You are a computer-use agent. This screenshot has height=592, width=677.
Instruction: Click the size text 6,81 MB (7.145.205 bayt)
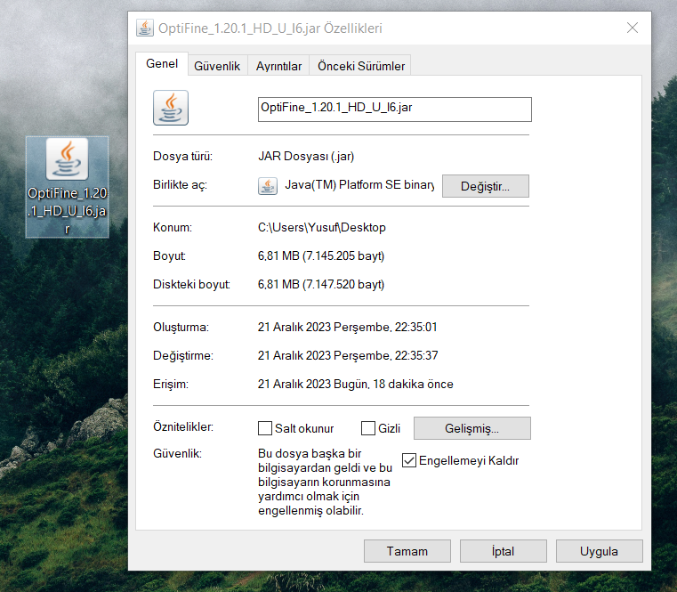pos(321,255)
